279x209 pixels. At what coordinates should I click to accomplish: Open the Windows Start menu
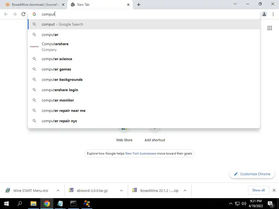7,204
